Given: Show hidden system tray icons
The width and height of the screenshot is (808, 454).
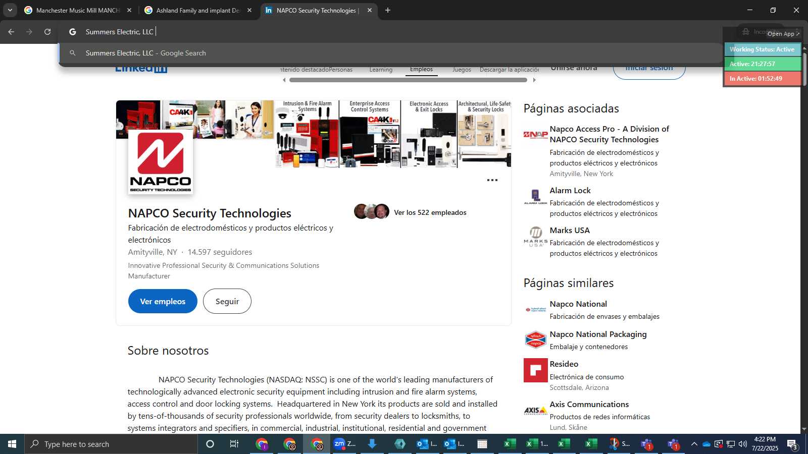Looking at the screenshot, I should point(694,444).
